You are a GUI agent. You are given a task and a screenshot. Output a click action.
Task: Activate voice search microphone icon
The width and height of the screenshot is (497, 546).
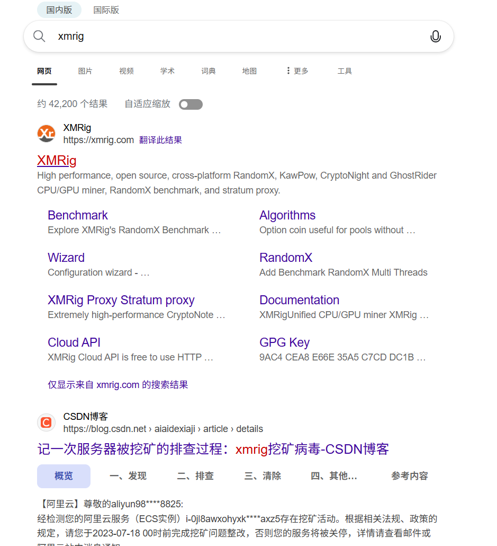(x=435, y=36)
